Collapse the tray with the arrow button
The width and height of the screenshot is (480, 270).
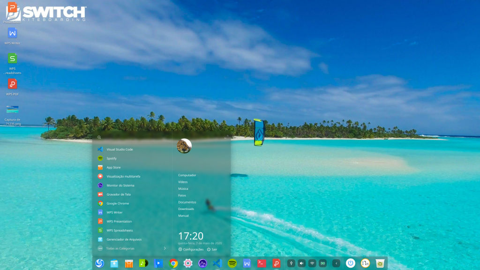tap(336, 263)
